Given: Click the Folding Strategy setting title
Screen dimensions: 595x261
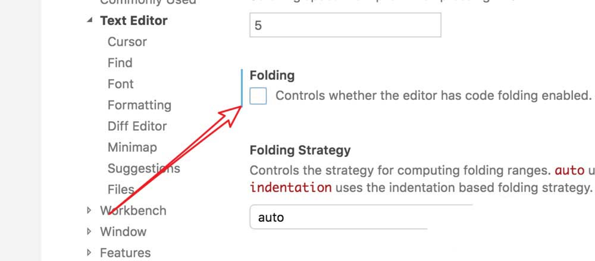Looking at the screenshot, I should pyautogui.click(x=300, y=150).
